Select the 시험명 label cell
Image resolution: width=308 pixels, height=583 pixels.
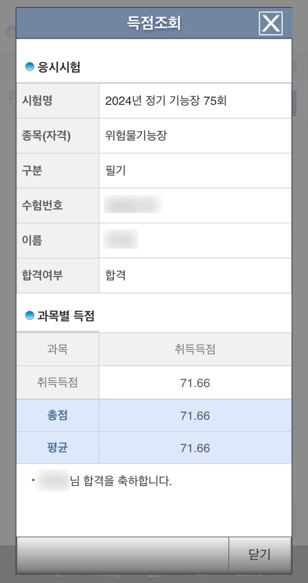click(x=58, y=101)
